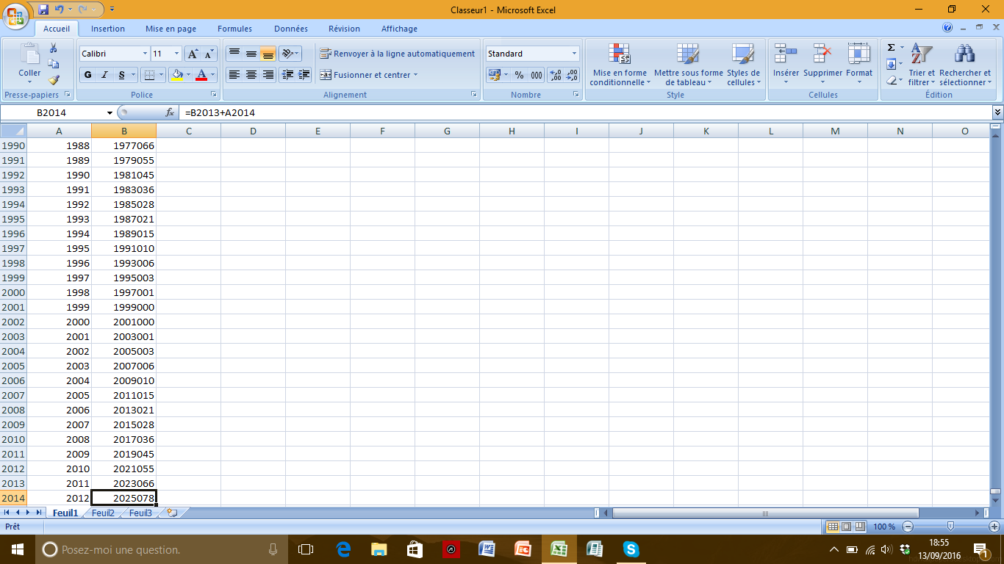
Task: Toggle italic formatting
Action: pos(104,75)
